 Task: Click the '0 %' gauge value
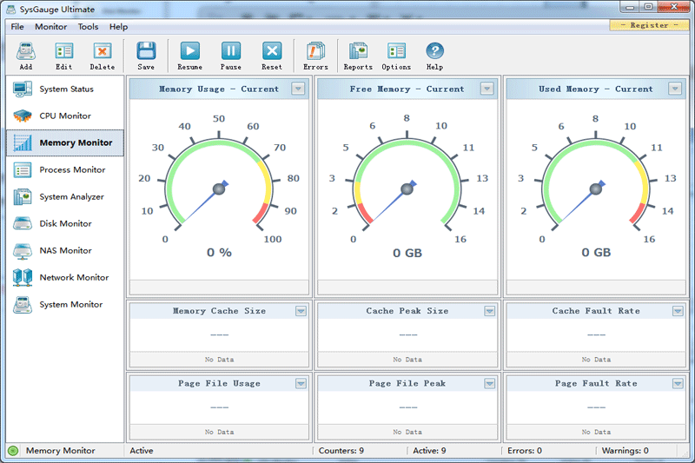tap(219, 253)
